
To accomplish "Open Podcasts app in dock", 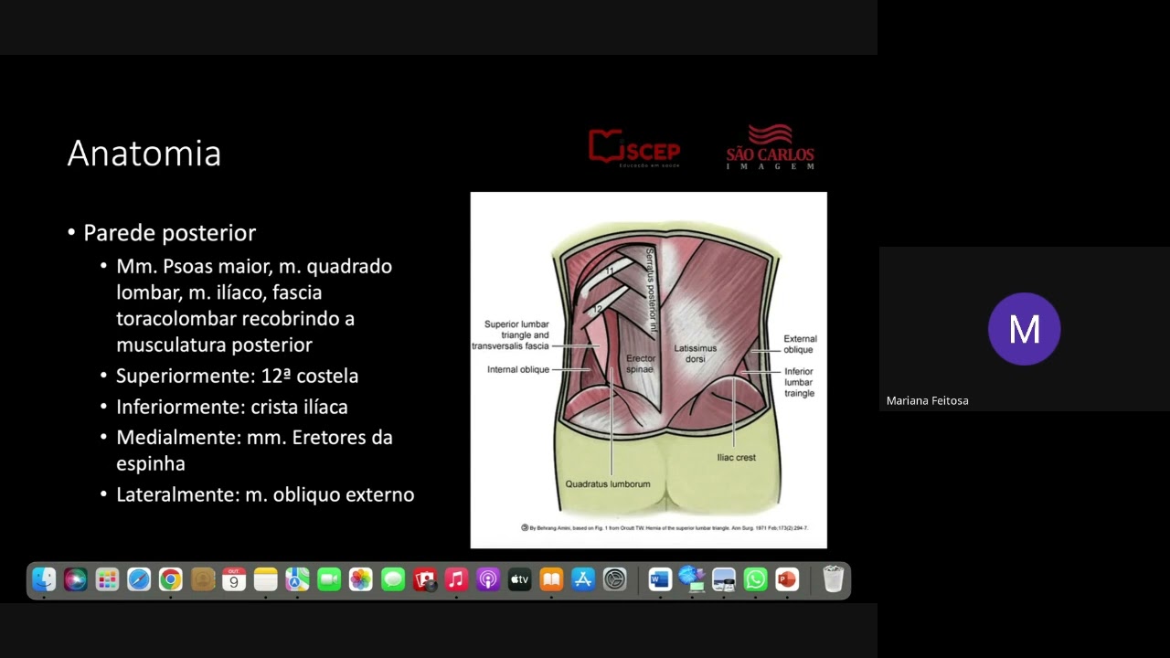I will click(488, 579).
